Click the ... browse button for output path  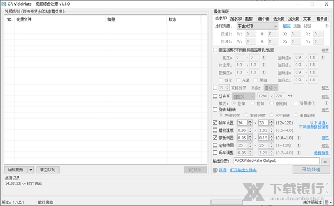[326, 161]
